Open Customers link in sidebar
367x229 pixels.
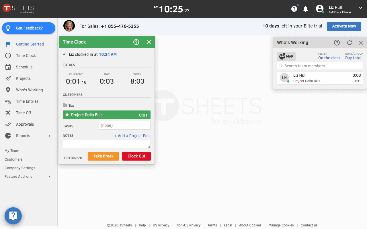[13, 159]
